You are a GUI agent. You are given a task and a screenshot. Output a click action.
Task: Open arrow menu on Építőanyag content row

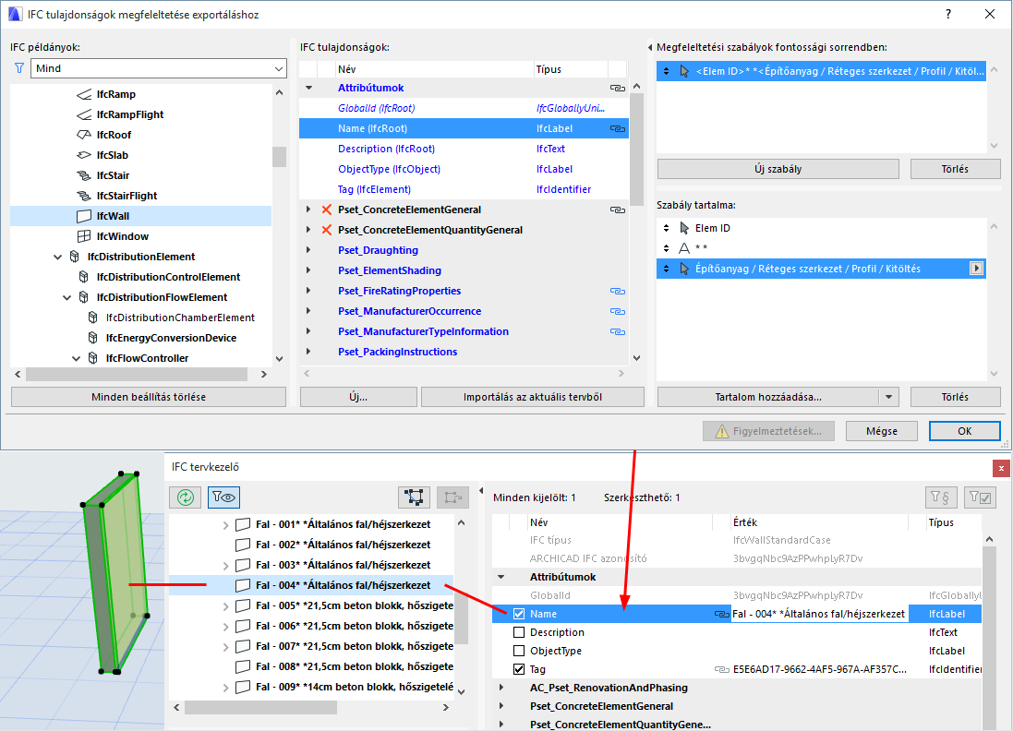coord(977,268)
